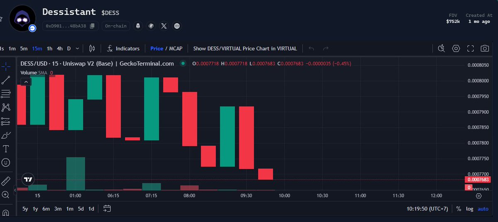The width and height of the screenshot is (498, 222).
Task: Show DESS/VIRTUAL Price Chart in VIRTUAL
Action: pos(245,49)
